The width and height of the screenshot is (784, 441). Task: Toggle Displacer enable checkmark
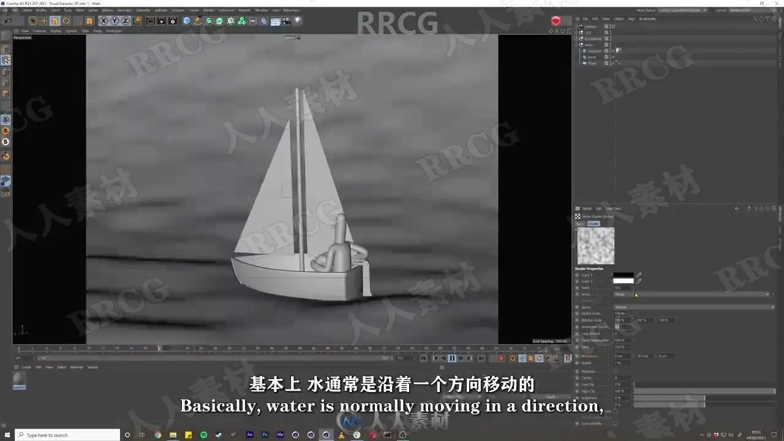(x=613, y=51)
